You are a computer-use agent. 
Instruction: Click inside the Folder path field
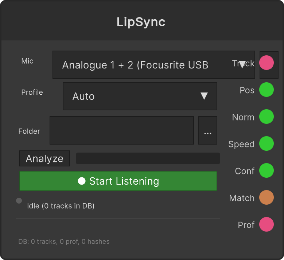tap(122, 130)
